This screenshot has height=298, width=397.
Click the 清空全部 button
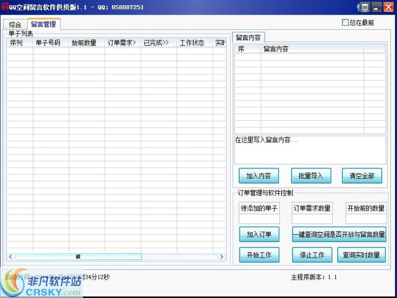click(362, 176)
